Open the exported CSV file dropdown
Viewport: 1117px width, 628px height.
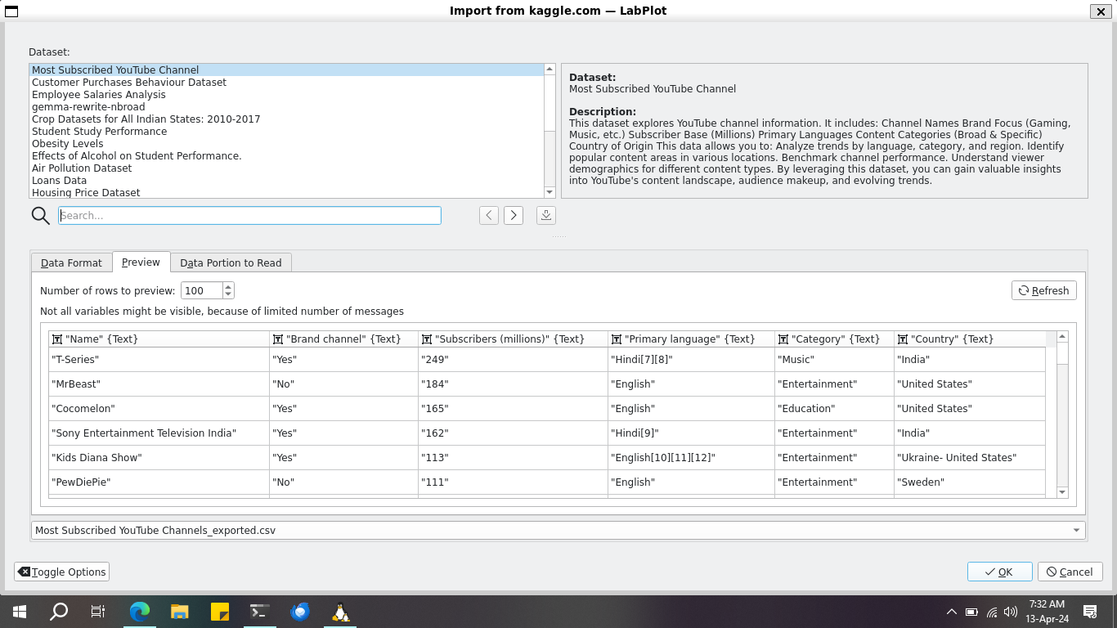558,530
